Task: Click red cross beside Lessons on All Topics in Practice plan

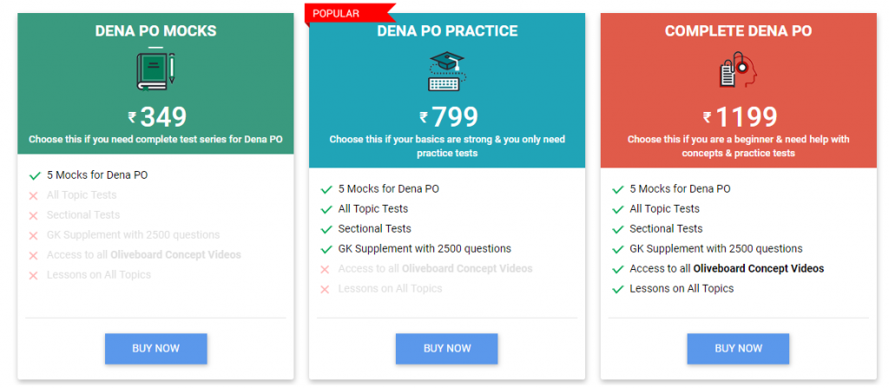Action: [325, 289]
